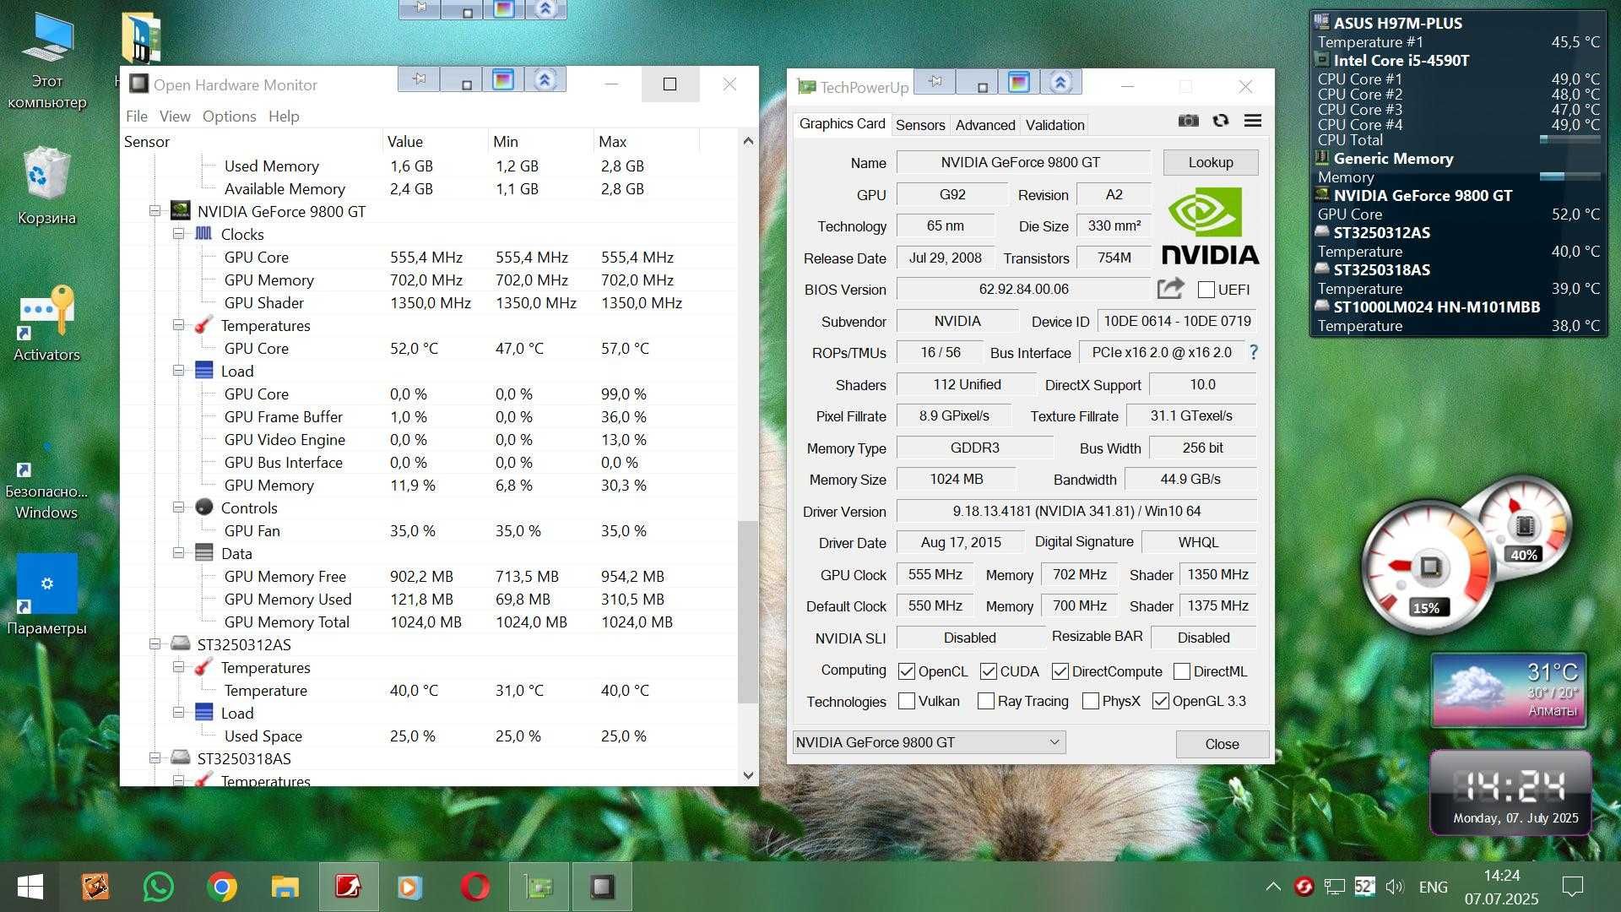The image size is (1621, 912).
Task: Select the Безопасно... Windows desktop shortcut
Action: pyautogui.click(x=46, y=479)
